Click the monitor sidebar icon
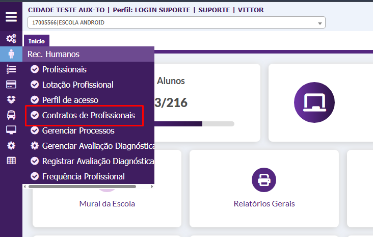373x237 pixels. (11, 130)
